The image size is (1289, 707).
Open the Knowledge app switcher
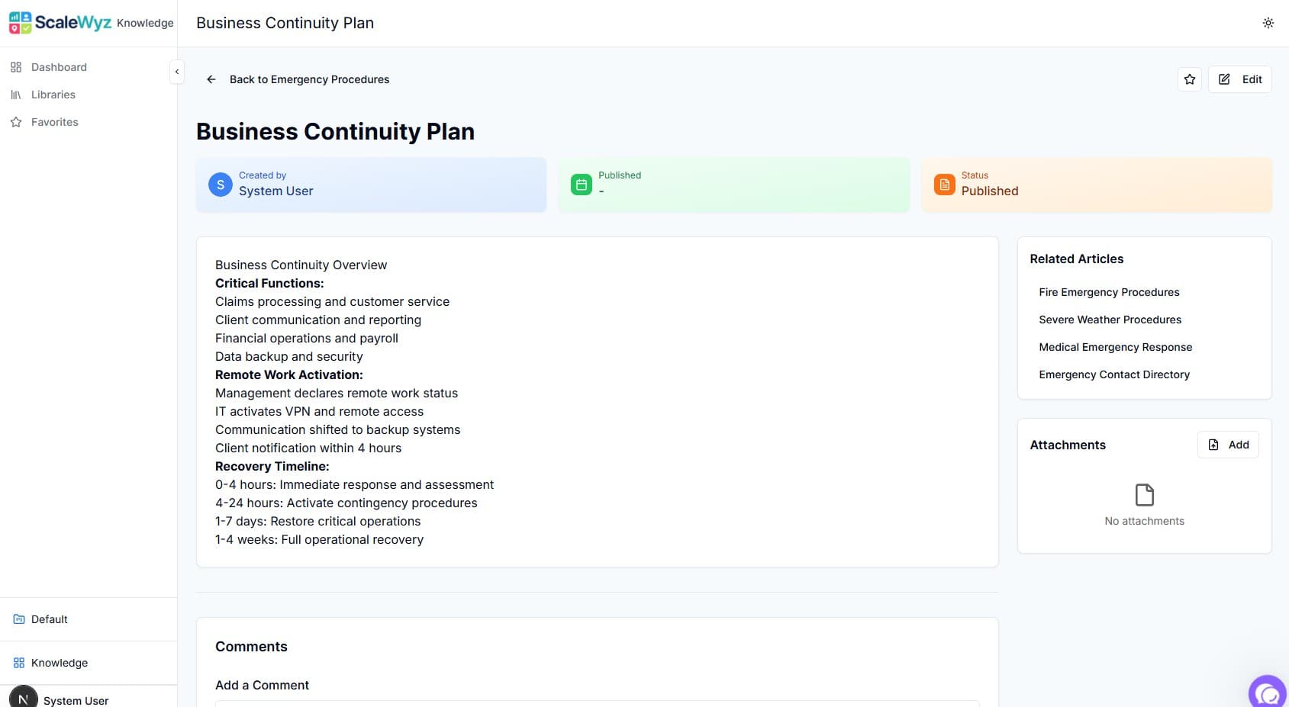pyautogui.click(x=59, y=663)
